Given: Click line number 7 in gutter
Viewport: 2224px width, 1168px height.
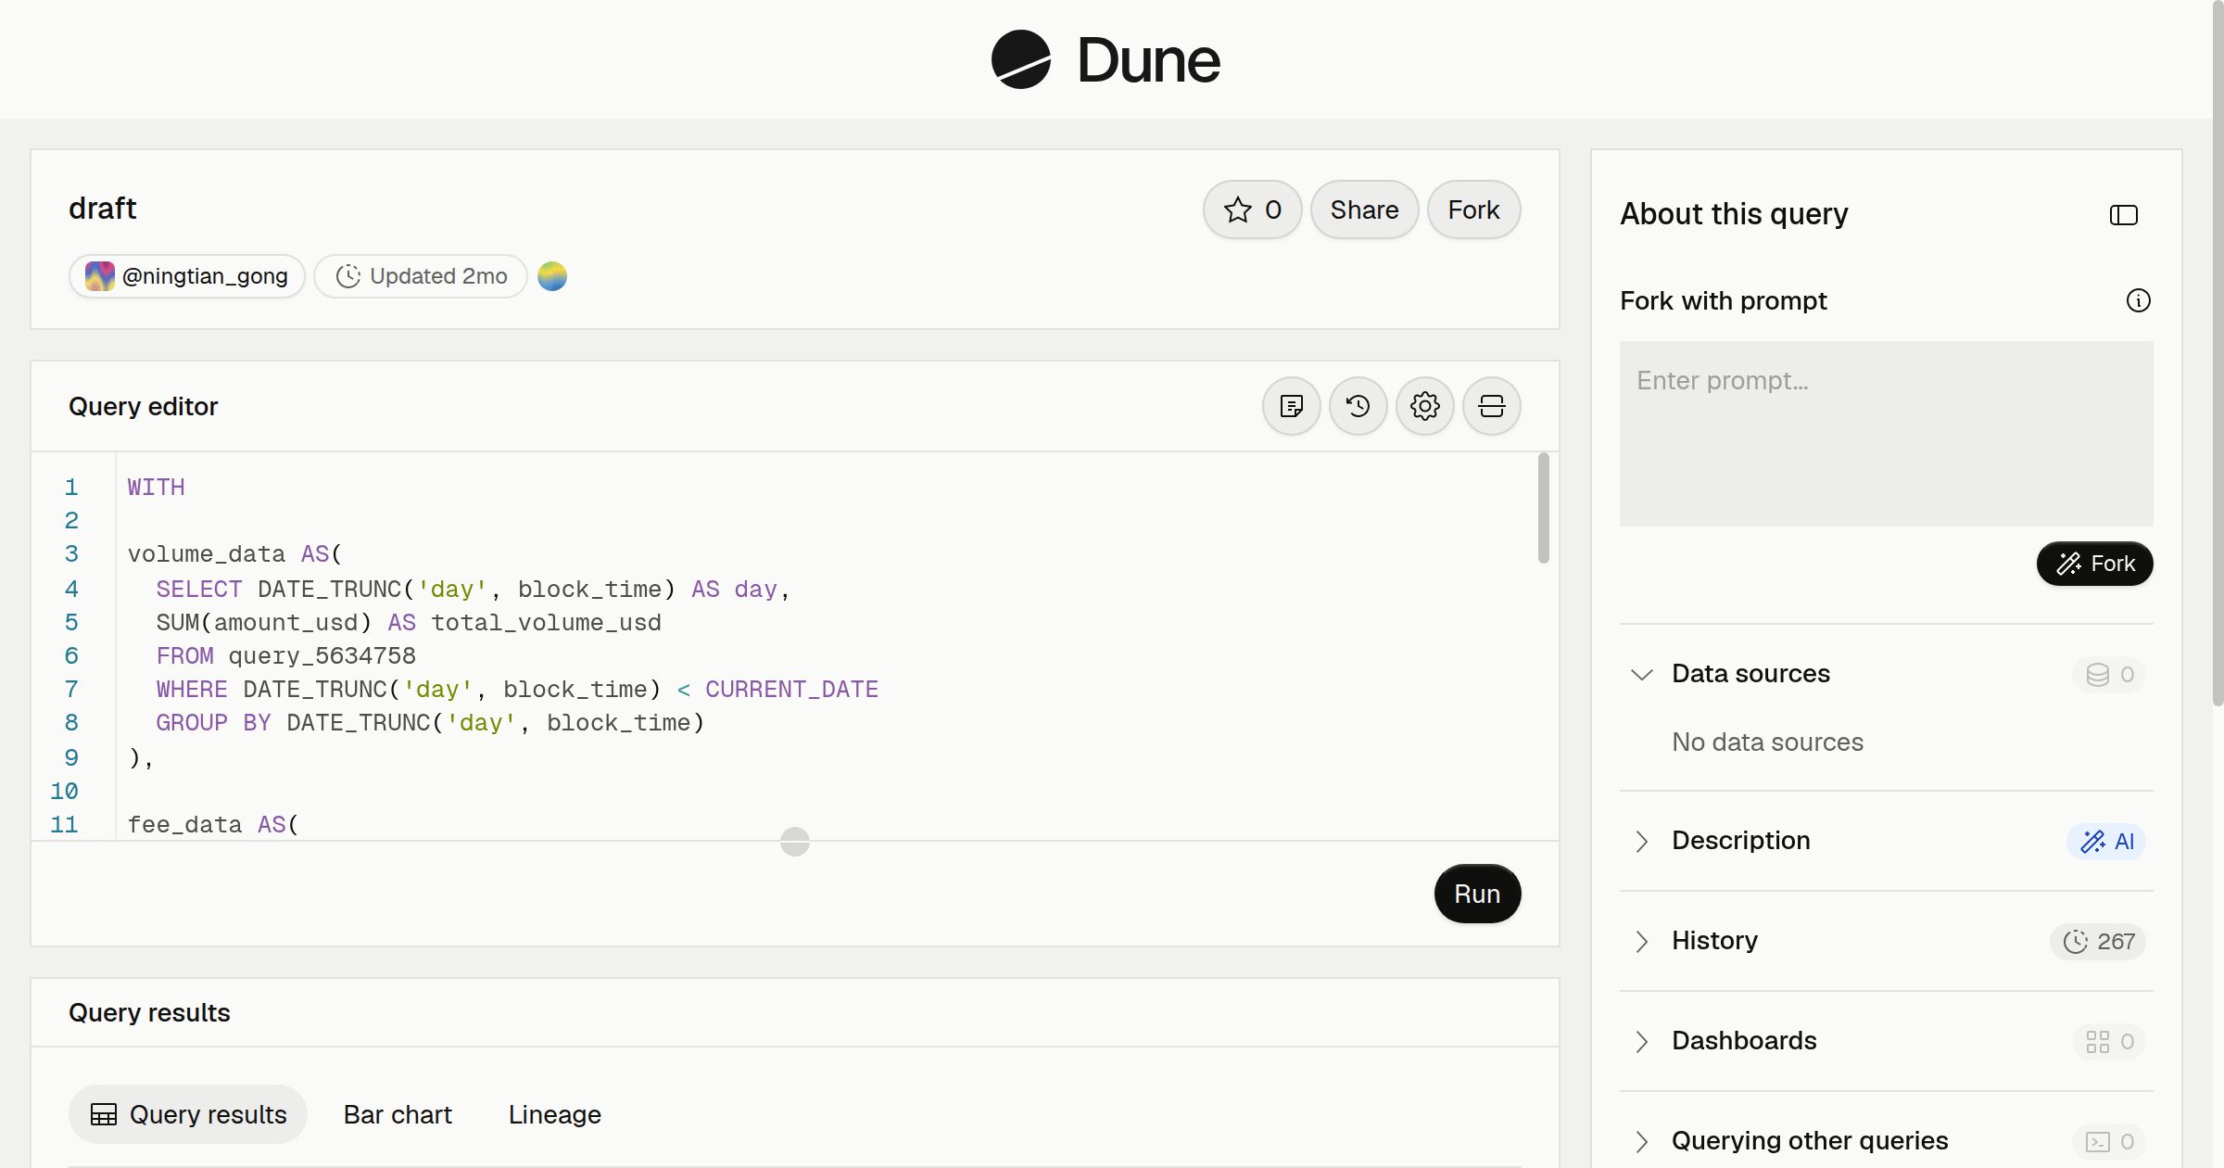Looking at the screenshot, I should 71,690.
